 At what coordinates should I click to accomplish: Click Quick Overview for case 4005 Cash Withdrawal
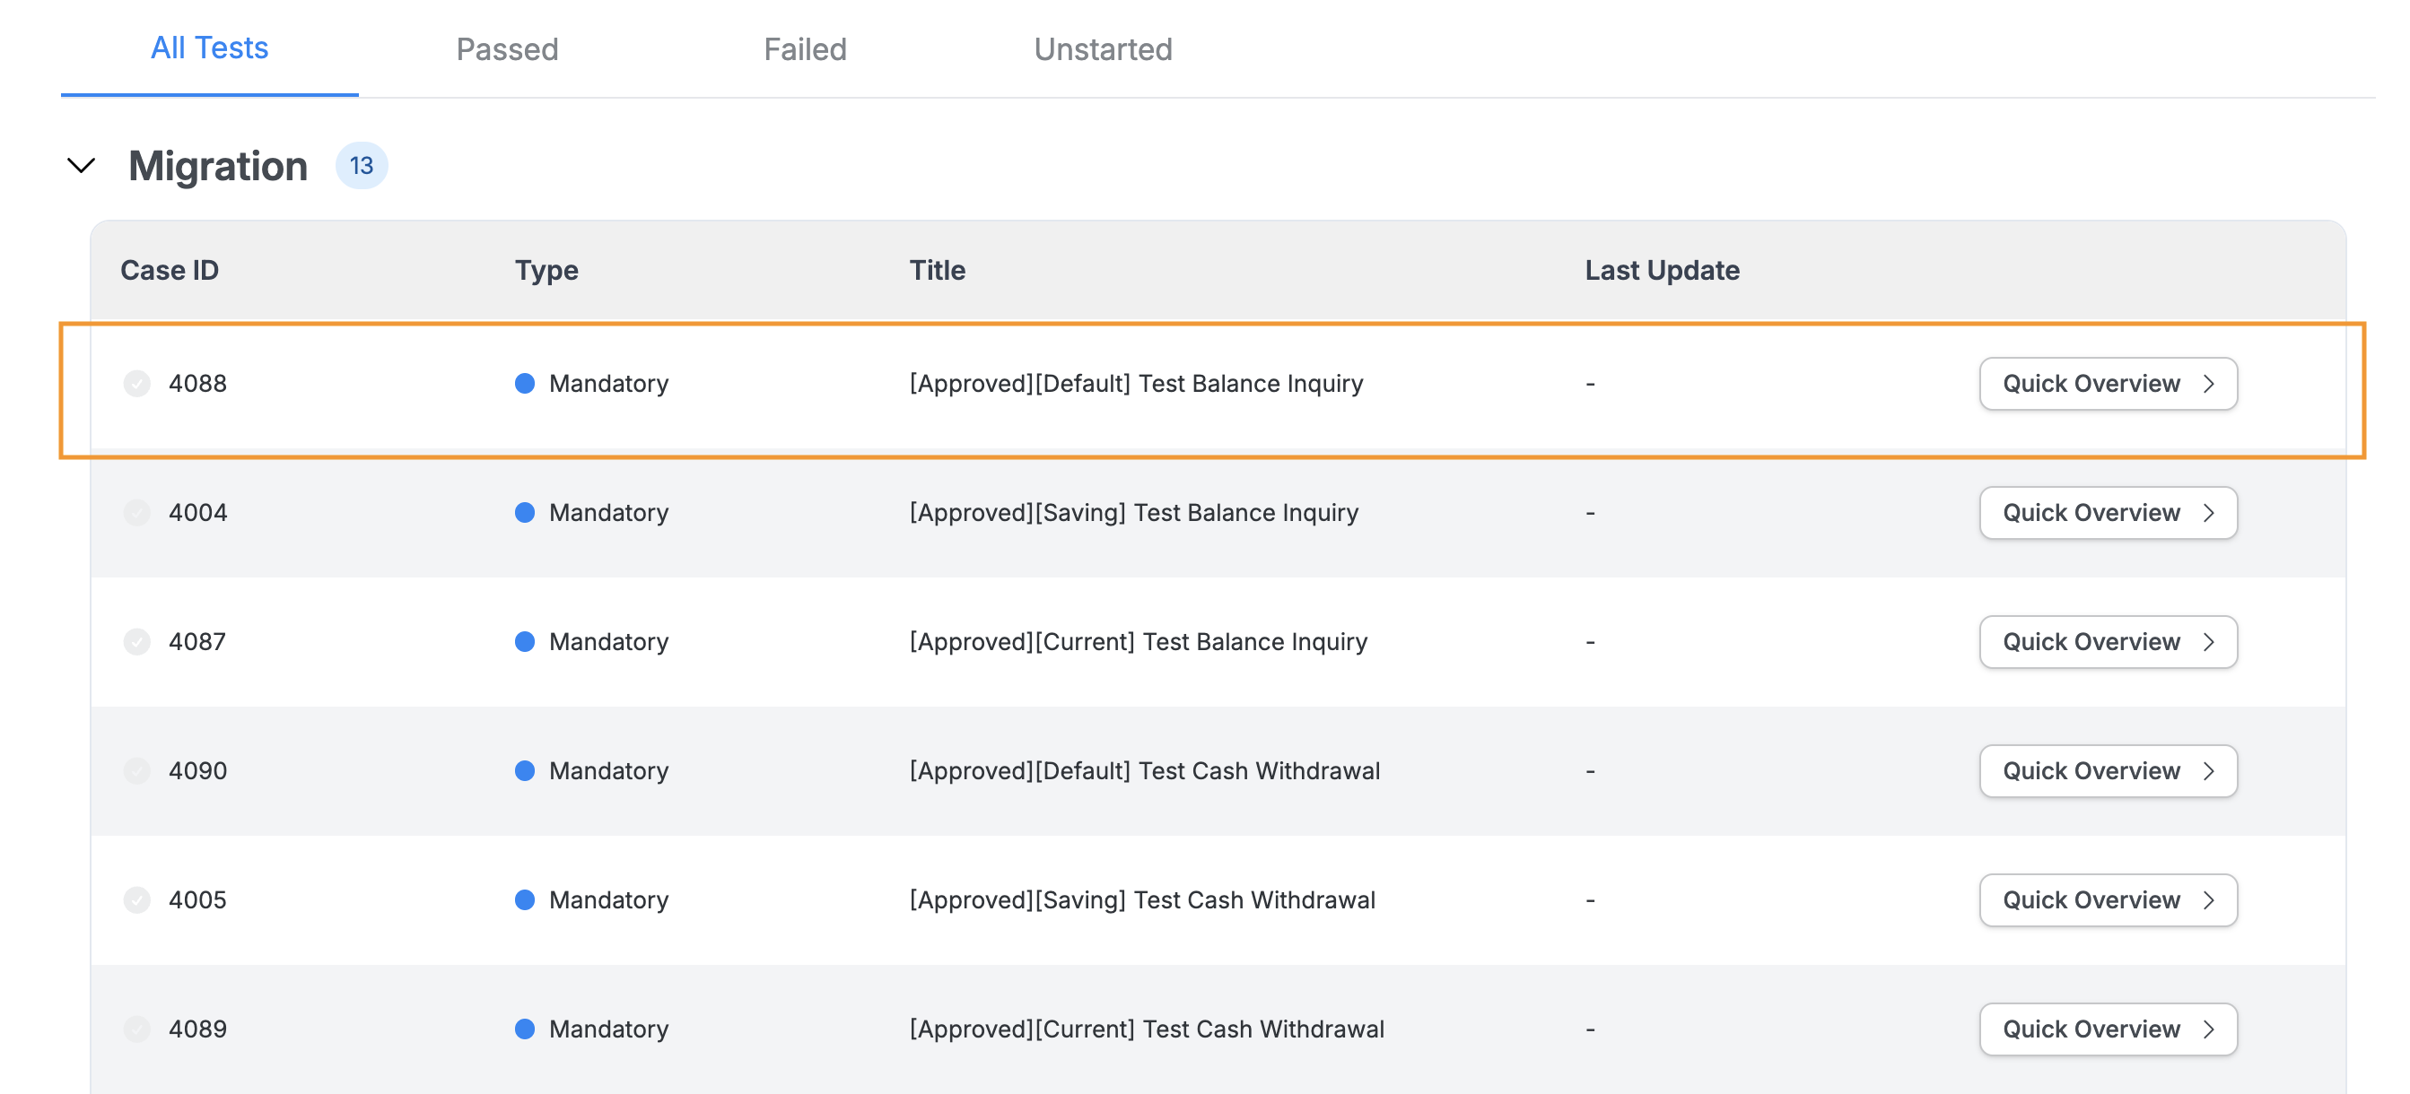point(2107,899)
